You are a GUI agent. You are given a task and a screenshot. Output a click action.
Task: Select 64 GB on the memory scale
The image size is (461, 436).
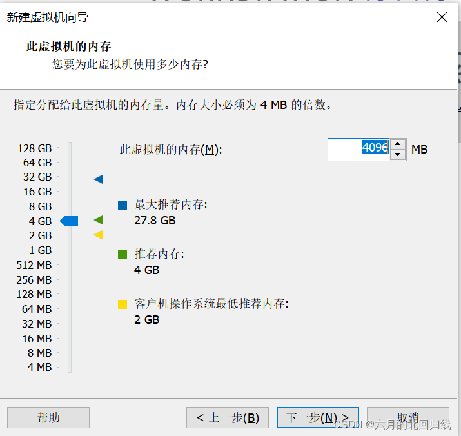37,163
